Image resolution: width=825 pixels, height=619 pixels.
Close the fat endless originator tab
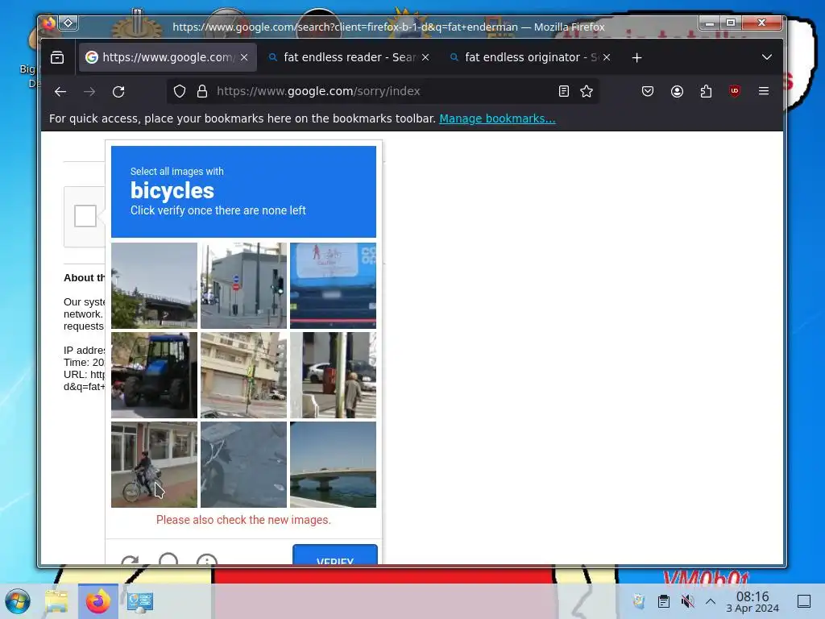click(606, 57)
